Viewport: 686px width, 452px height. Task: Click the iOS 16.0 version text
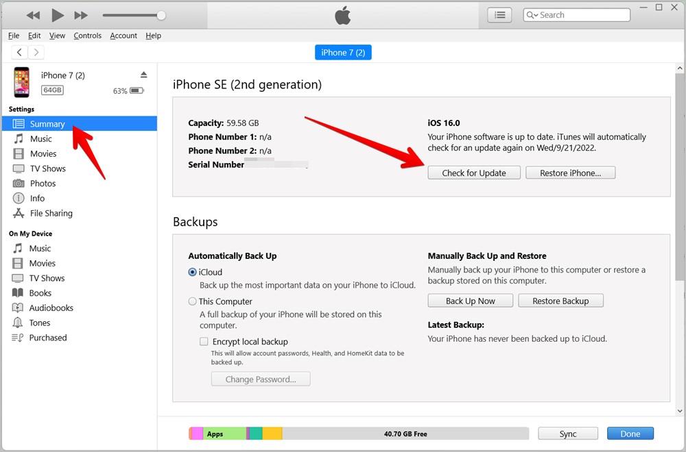click(x=444, y=123)
